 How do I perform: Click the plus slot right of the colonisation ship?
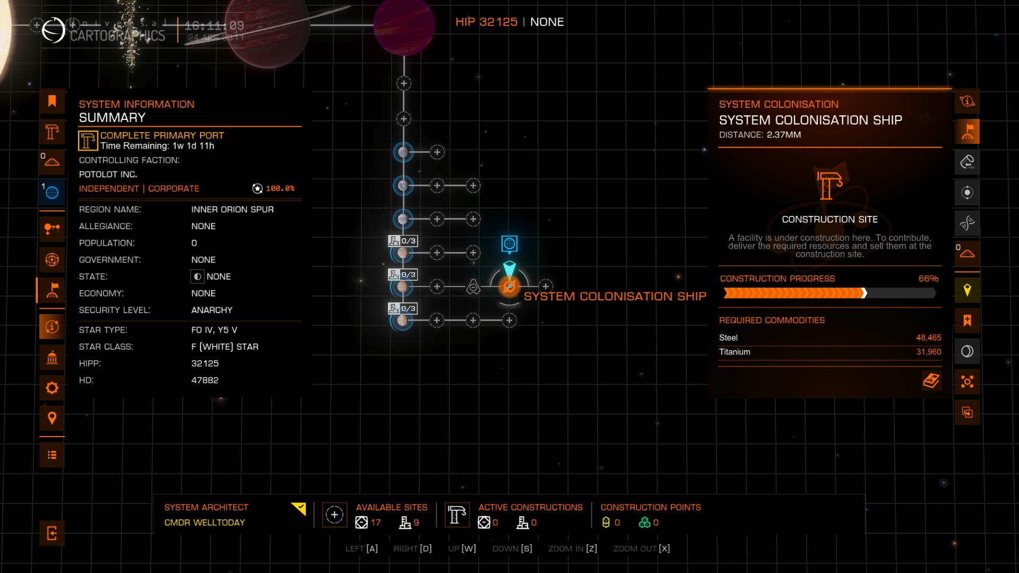(546, 286)
